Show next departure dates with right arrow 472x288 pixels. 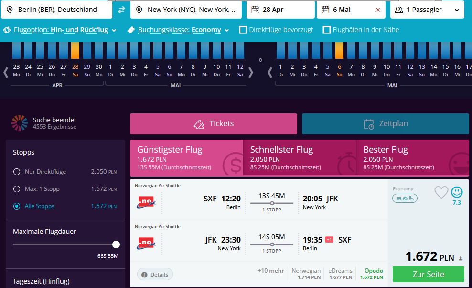tap(251, 72)
